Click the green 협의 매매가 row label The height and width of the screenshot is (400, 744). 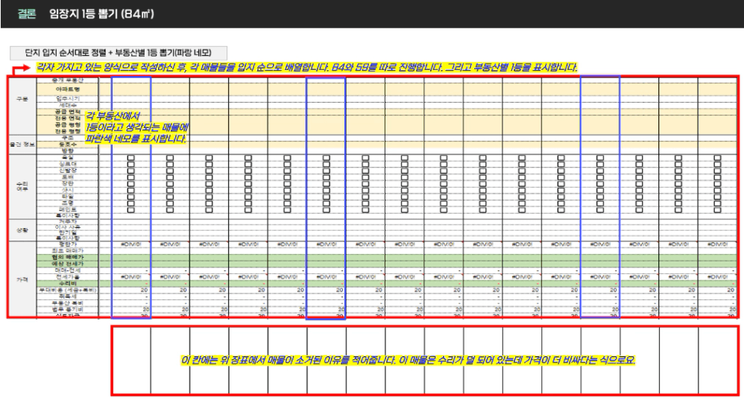click(67, 257)
